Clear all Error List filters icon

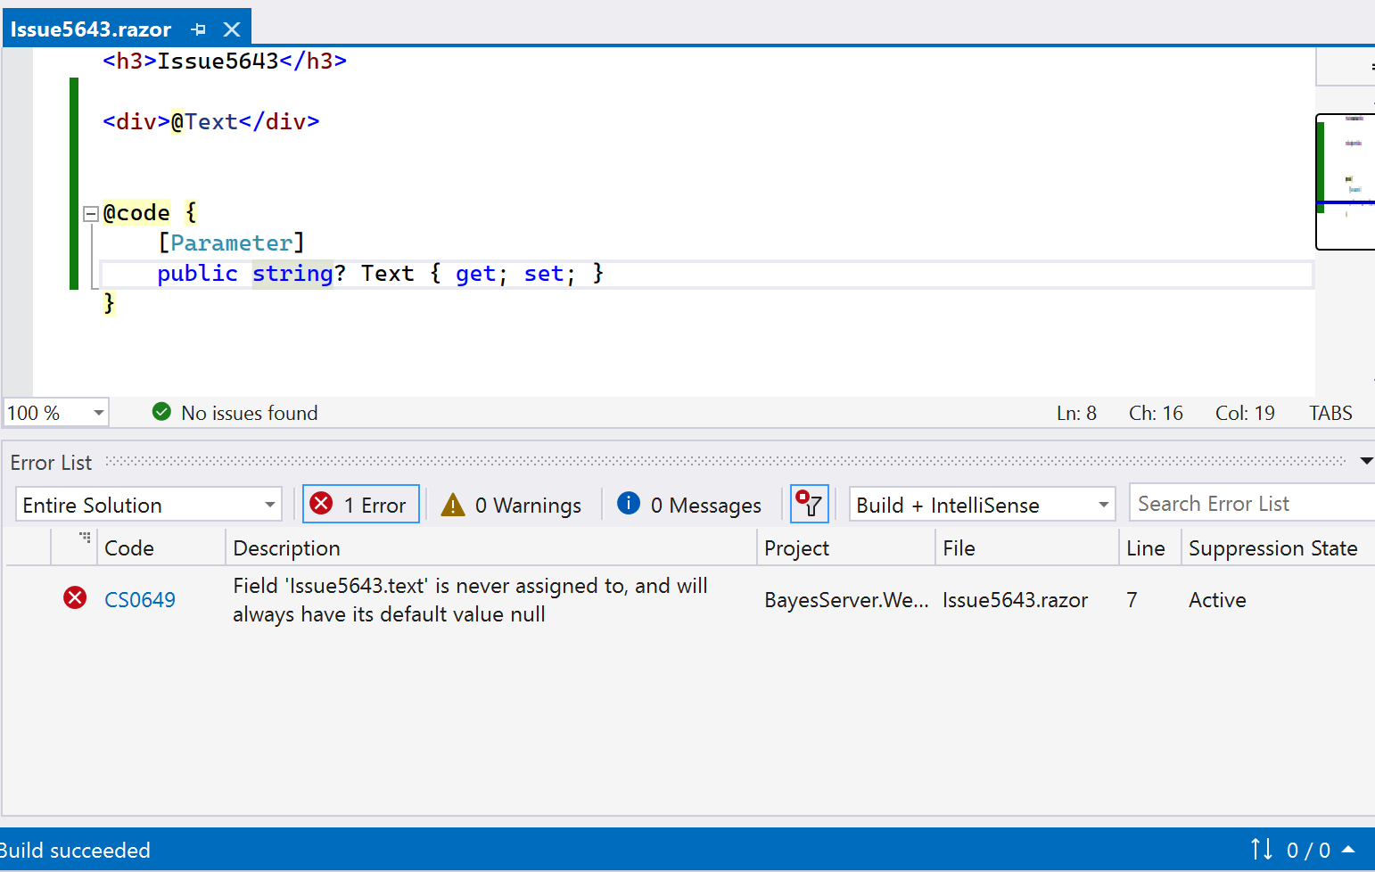point(810,504)
